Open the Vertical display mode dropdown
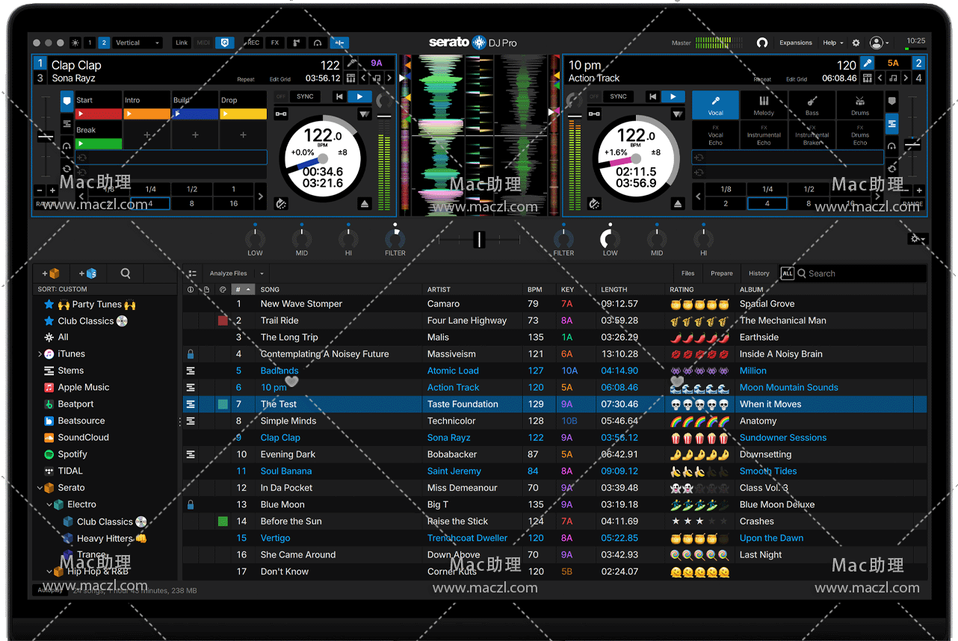The height and width of the screenshot is (641, 958). coord(137,43)
